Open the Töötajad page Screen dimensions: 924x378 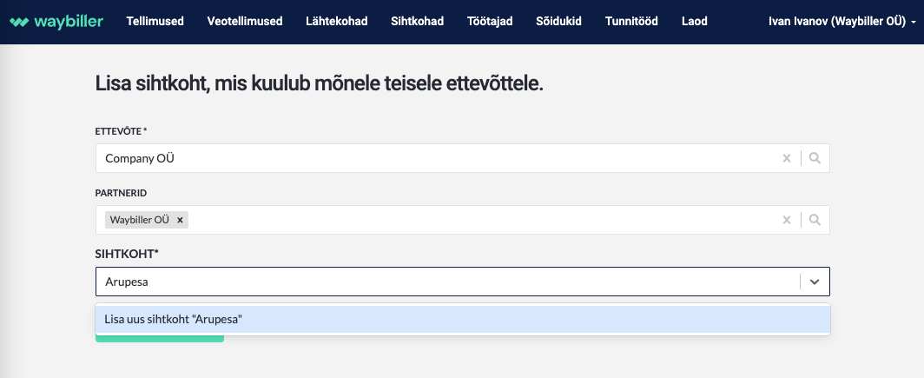490,21
